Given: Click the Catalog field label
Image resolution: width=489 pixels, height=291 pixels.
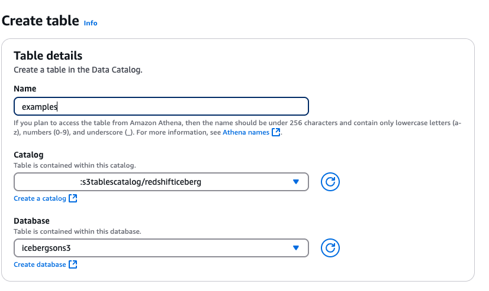Looking at the screenshot, I should click(x=28, y=155).
